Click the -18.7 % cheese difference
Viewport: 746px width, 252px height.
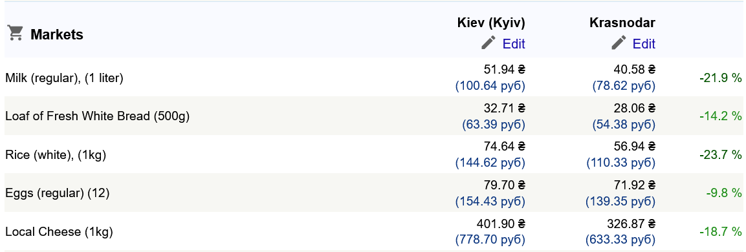click(720, 232)
